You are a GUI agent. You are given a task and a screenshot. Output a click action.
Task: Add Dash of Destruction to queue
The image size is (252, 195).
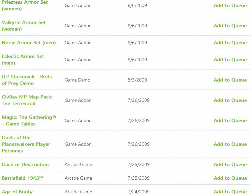pos(230,164)
